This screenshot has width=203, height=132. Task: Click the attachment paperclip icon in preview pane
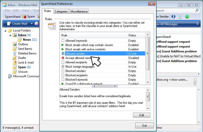pyautogui.click(x=195, y=82)
